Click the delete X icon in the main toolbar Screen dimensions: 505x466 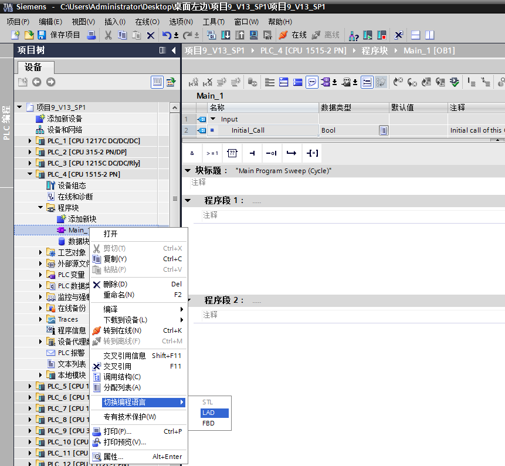[x=150, y=35]
